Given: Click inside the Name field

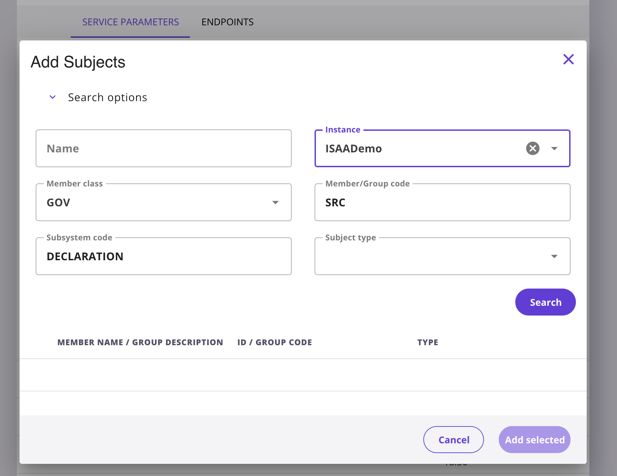Looking at the screenshot, I should 163,148.
